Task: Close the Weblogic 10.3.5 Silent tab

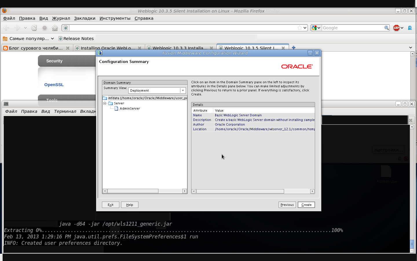Action: point(283,48)
